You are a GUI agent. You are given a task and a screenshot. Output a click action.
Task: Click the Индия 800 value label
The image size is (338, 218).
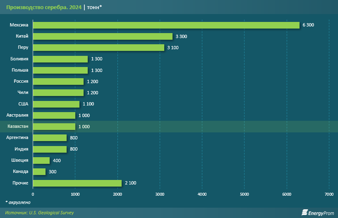[x=74, y=149]
